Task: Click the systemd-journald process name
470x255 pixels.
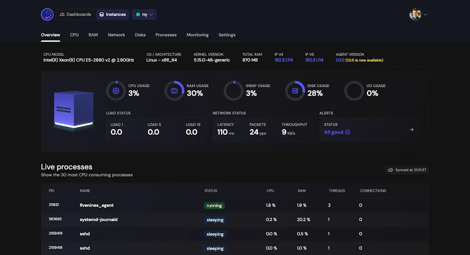Action: click(x=99, y=219)
